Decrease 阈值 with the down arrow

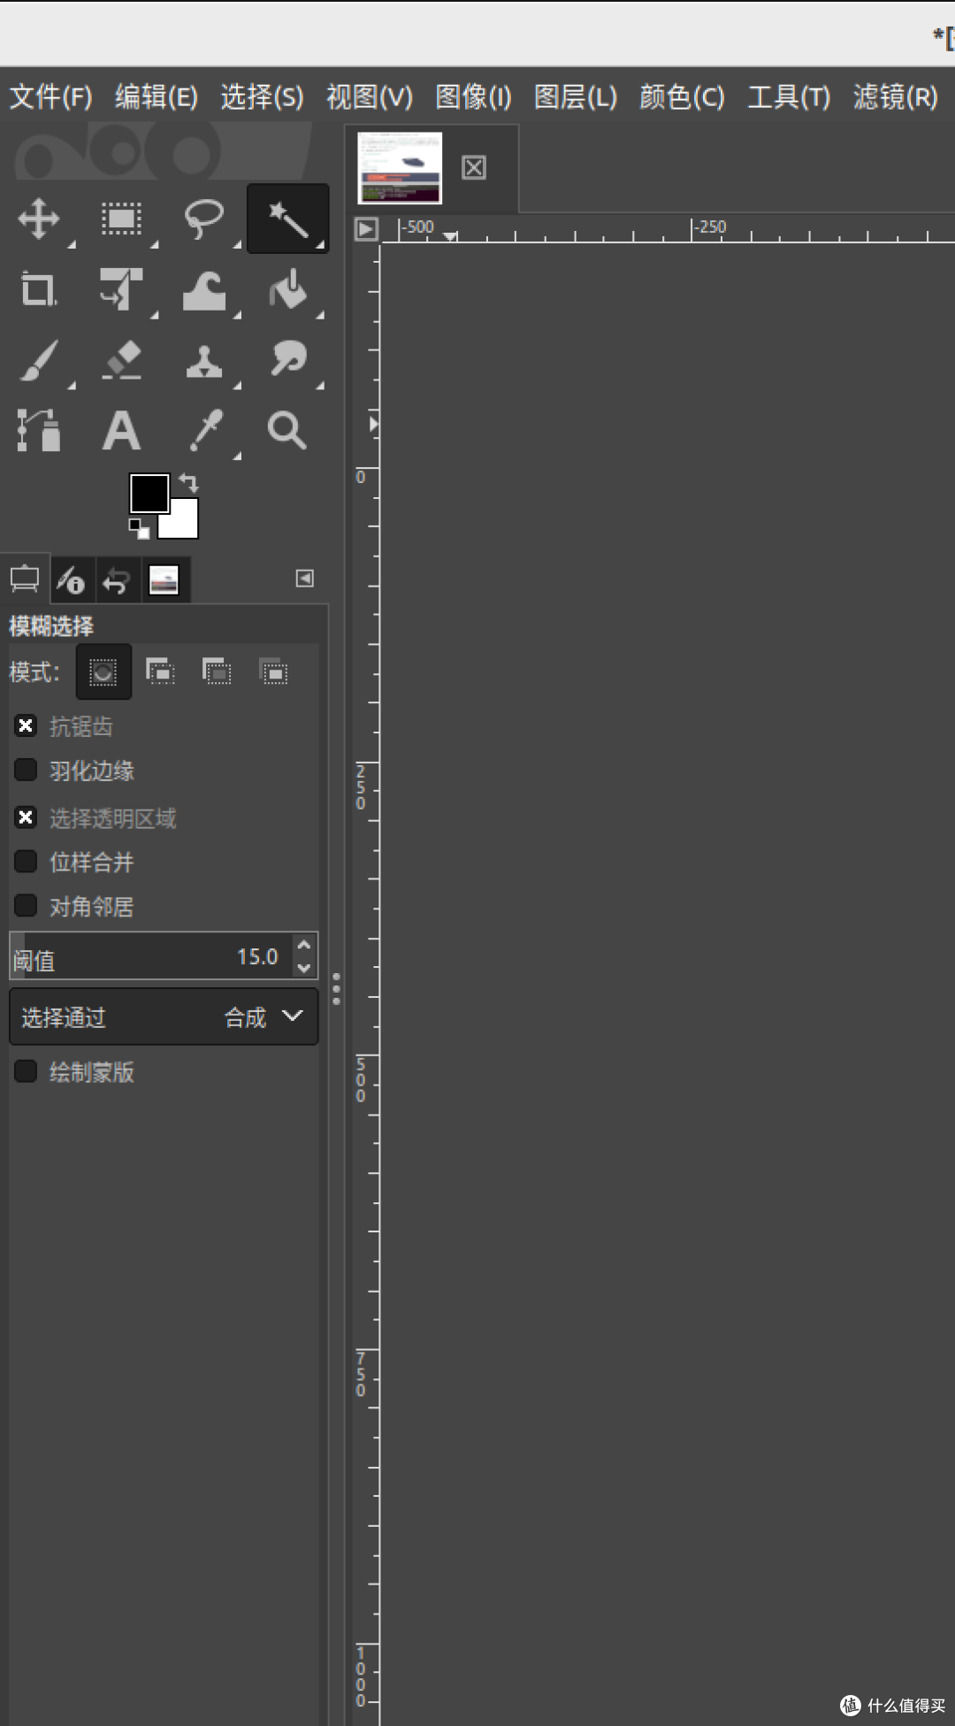point(304,968)
